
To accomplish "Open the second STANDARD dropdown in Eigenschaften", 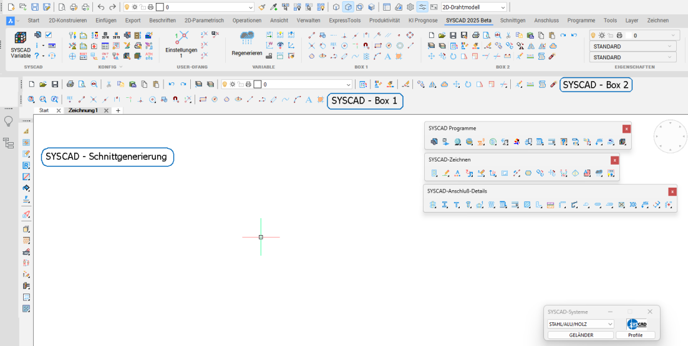I will coord(669,57).
